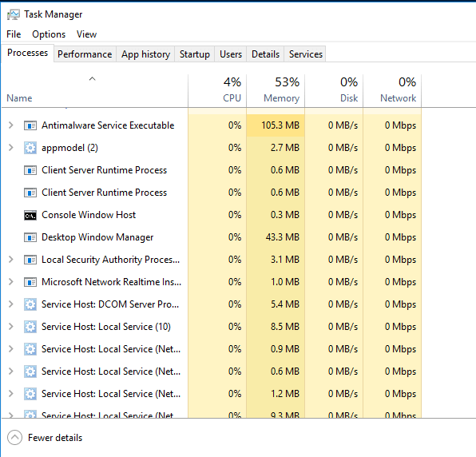
Task: Click the Microsoft Network Realtime Inspection icon
Action: pos(30,282)
